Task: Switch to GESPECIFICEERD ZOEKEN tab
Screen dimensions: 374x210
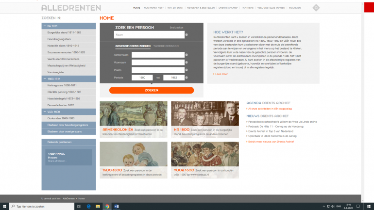Action: tap(133, 46)
